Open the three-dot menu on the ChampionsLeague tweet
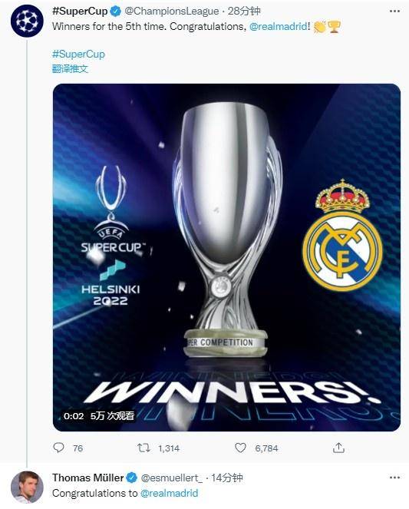This screenshot has width=409, height=509. [394, 12]
